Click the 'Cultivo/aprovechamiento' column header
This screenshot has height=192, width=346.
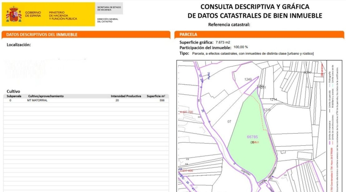point(46,96)
